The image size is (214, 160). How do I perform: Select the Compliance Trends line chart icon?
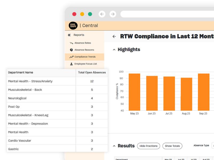click(71, 57)
